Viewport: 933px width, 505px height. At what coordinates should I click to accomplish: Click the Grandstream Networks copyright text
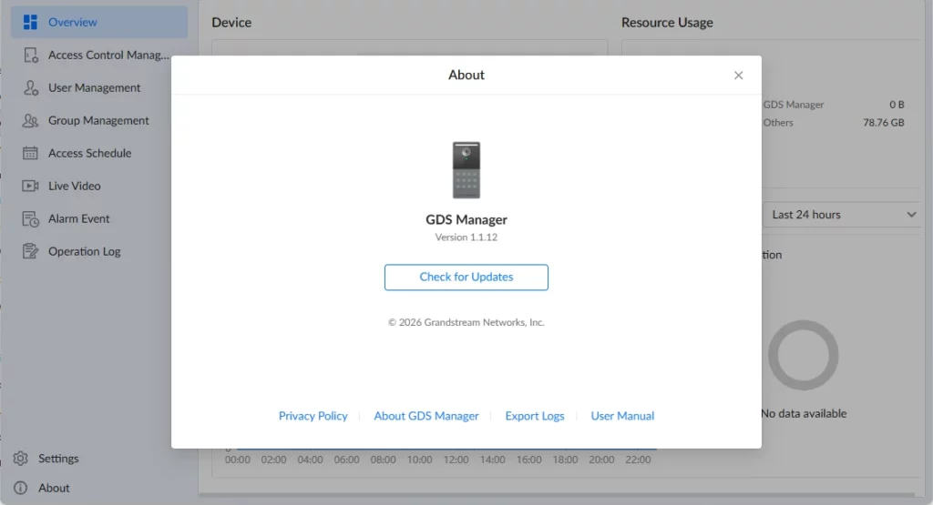[466, 322]
